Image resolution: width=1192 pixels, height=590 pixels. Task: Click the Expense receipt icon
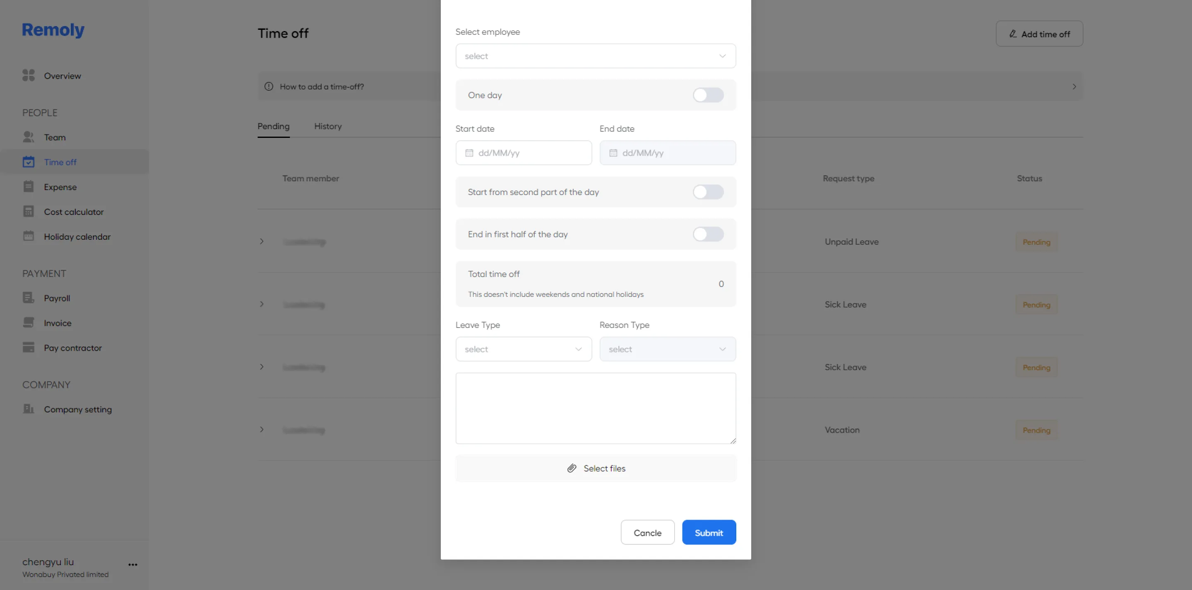coord(29,186)
